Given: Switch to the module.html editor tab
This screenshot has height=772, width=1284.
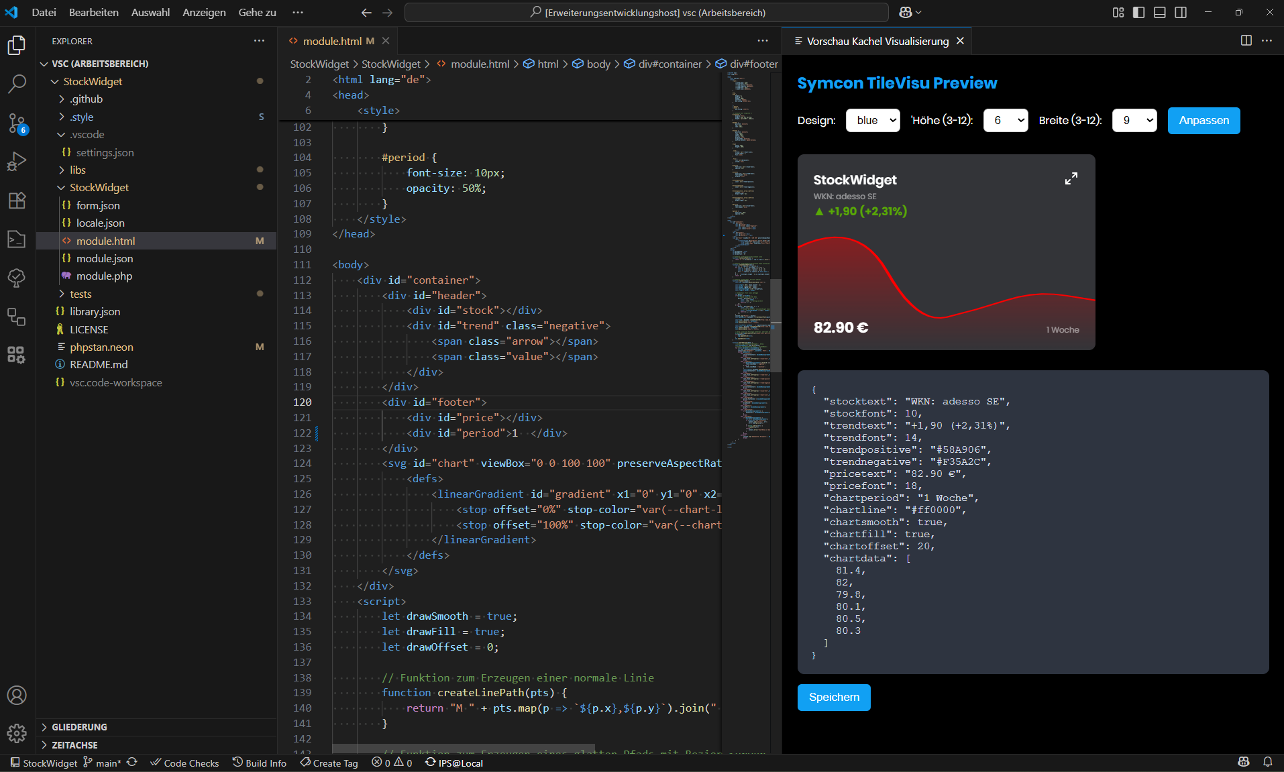Looking at the screenshot, I should tap(332, 41).
